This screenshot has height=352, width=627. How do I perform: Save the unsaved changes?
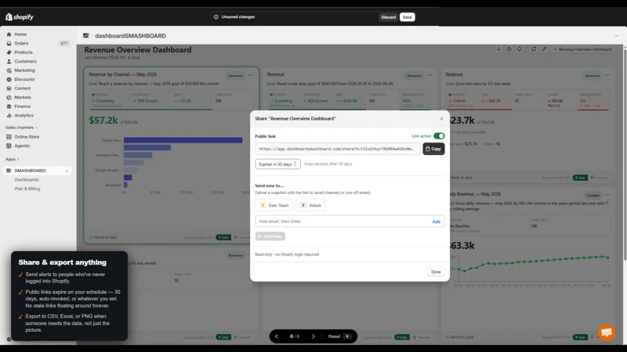coord(407,17)
